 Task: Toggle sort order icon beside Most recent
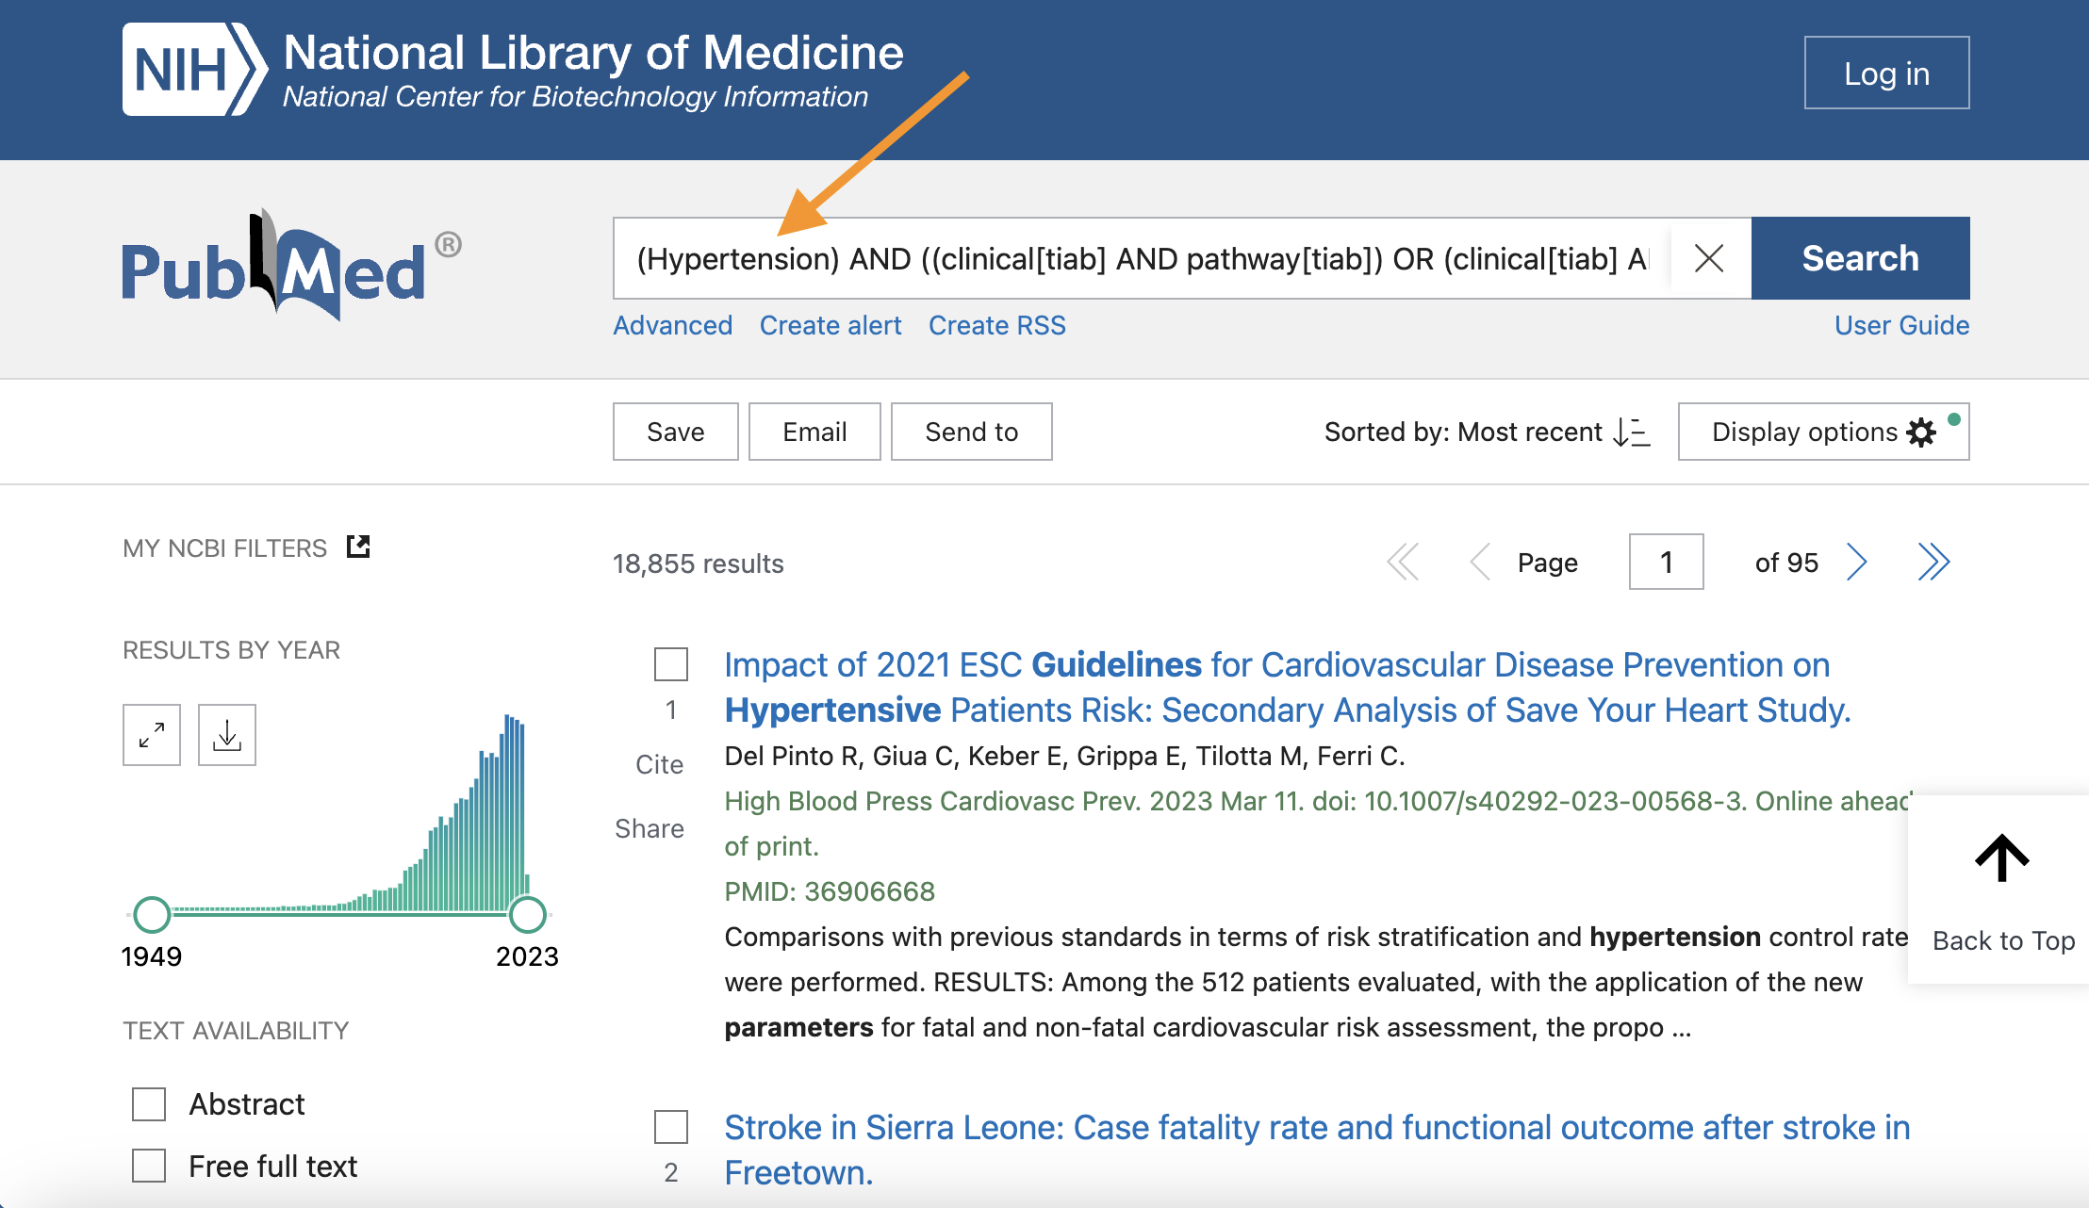(x=1631, y=433)
